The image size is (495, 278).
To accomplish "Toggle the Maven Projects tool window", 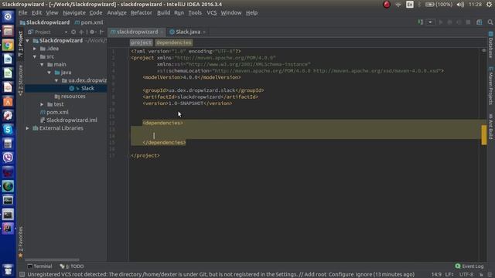I will [490, 86].
